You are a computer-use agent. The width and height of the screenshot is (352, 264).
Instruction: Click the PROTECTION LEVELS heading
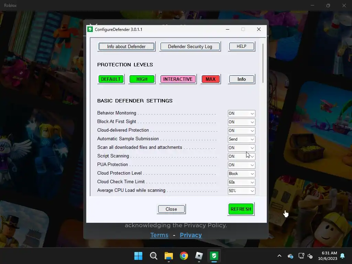click(x=125, y=65)
